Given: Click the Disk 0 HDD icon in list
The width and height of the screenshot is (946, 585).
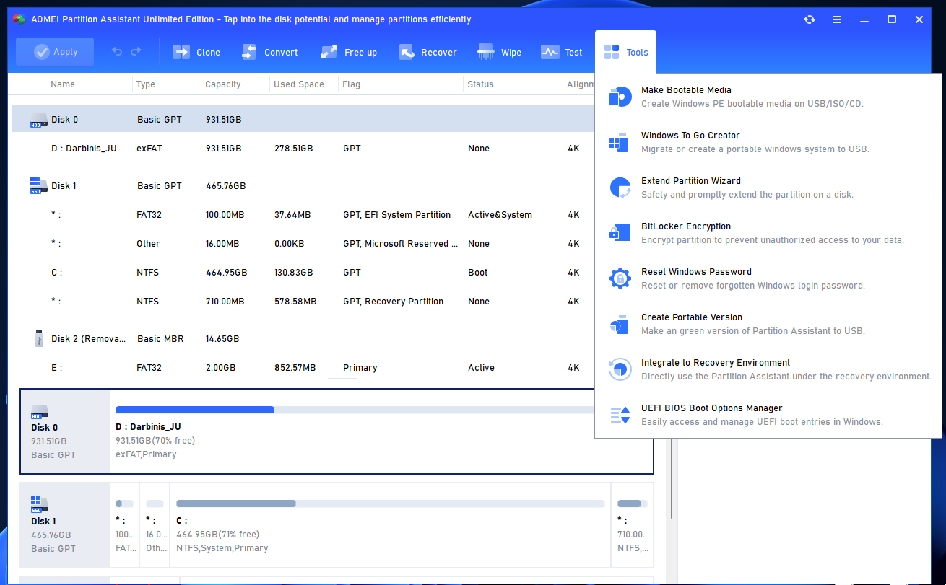Looking at the screenshot, I should tap(38, 120).
